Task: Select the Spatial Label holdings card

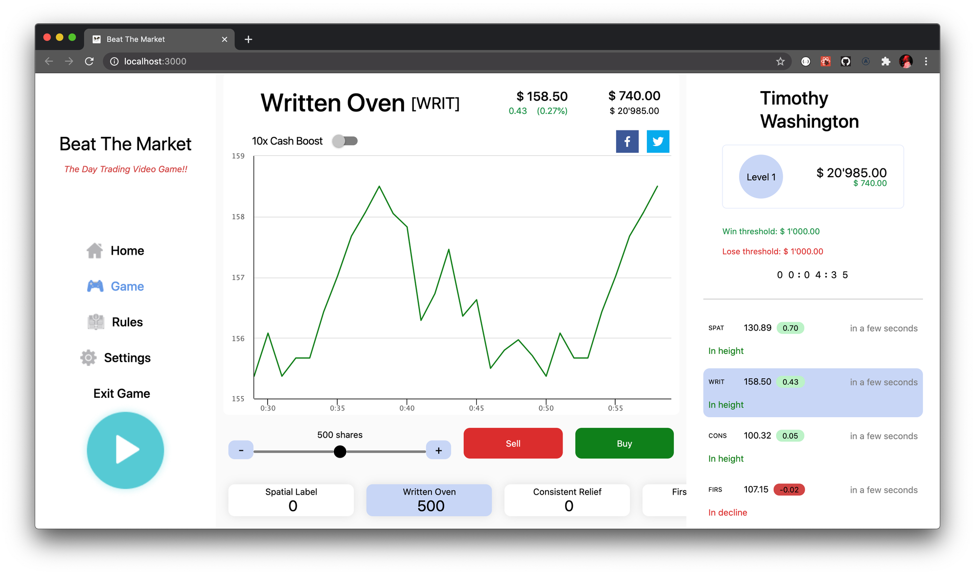Action: pyautogui.click(x=291, y=500)
